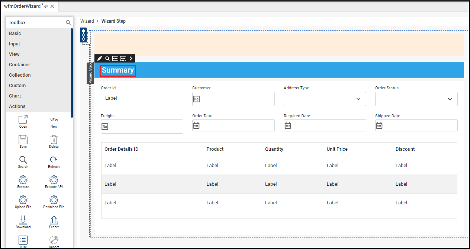
Task: Expand the Container toolbox category
Action: pos(39,65)
